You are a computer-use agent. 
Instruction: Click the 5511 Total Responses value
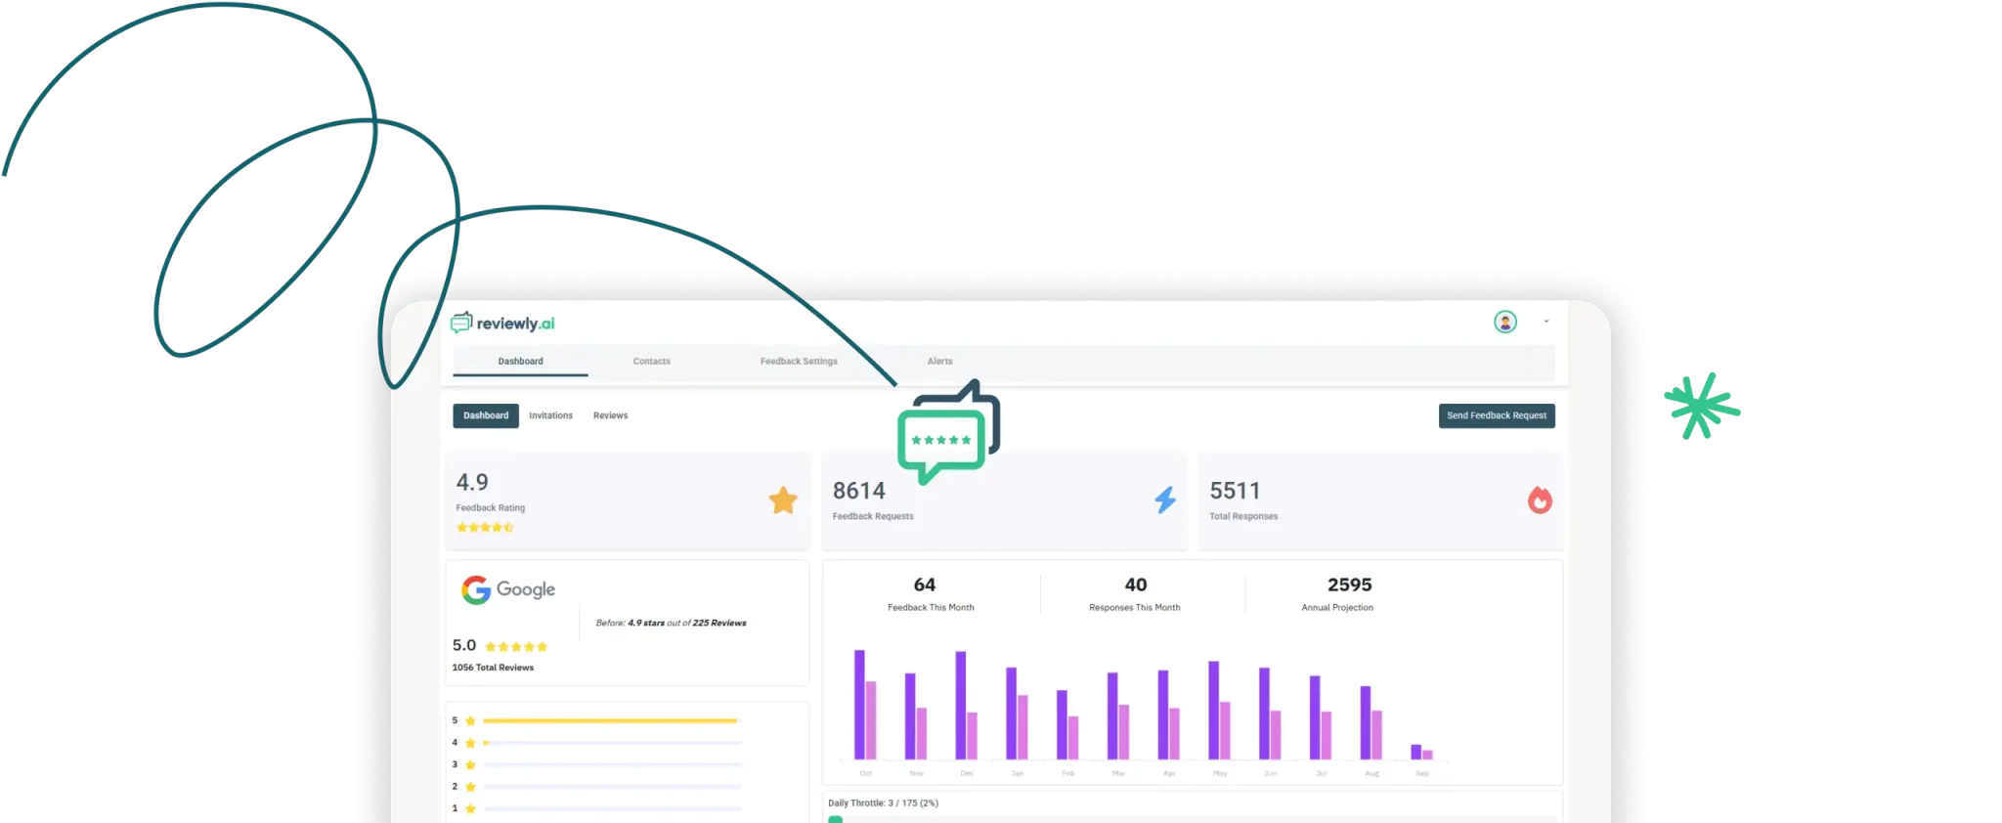pyautogui.click(x=1235, y=491)
